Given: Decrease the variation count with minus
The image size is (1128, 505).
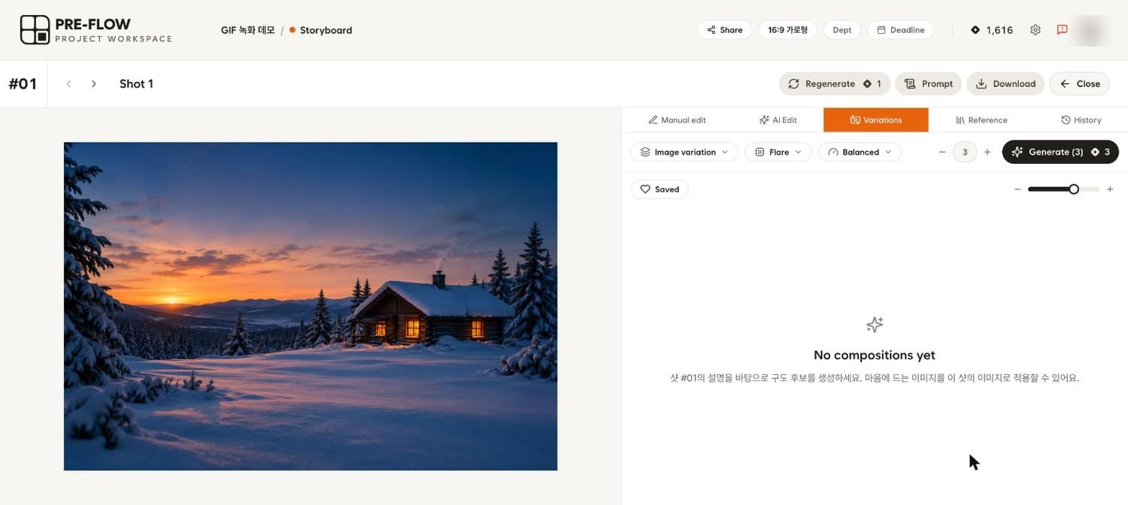Looking at the screenshot, I should pyautogui.click(x=942, y=152).
